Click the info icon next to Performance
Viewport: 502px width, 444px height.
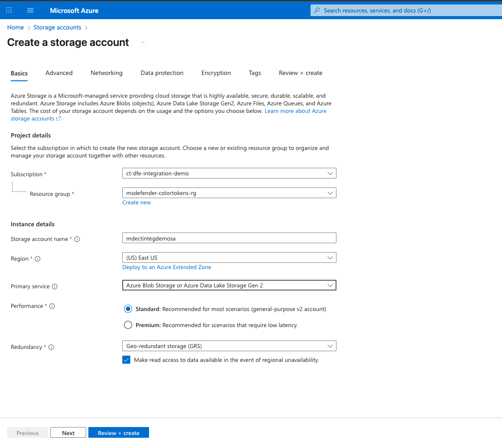(x=52, y=306)
